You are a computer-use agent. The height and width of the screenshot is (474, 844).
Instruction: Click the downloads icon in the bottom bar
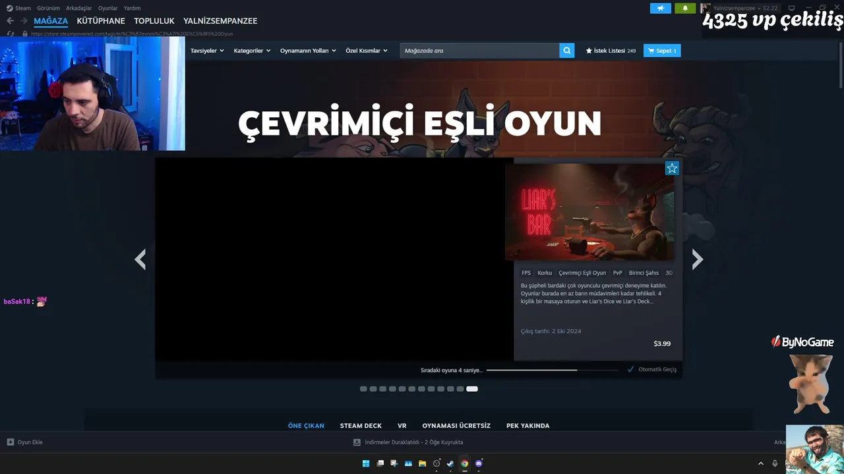point(357,442)
